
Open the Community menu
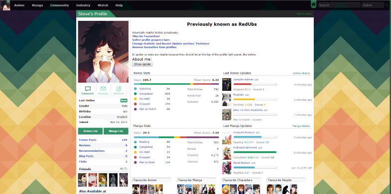(x=59, y=5)
